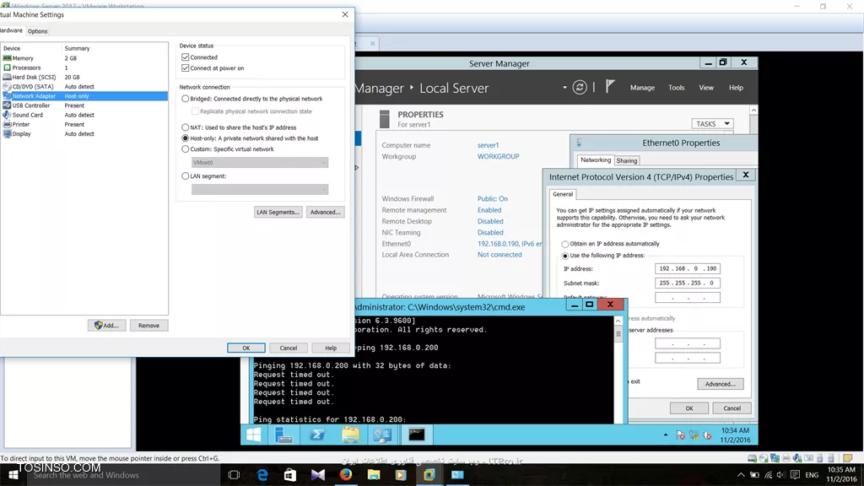The width and height of the screenshot is (864, 486).
Task: Click WORKGROUP link
Action: [498, 156]
